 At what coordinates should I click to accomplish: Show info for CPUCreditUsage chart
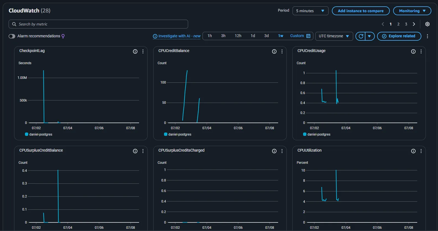point(413,51)
